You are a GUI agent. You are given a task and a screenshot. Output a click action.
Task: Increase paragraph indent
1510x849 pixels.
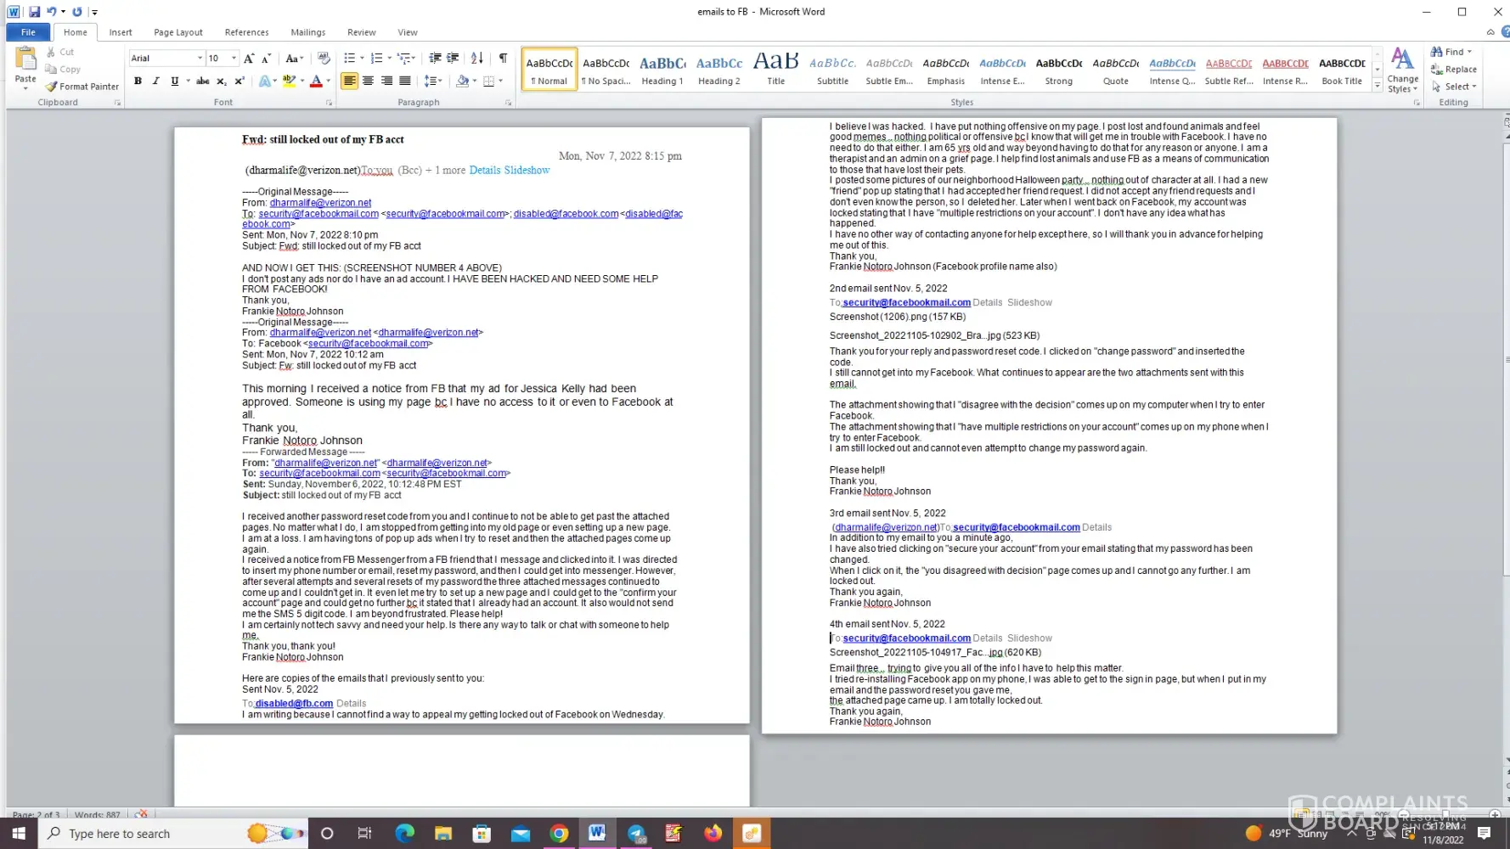tap(453, 58)
